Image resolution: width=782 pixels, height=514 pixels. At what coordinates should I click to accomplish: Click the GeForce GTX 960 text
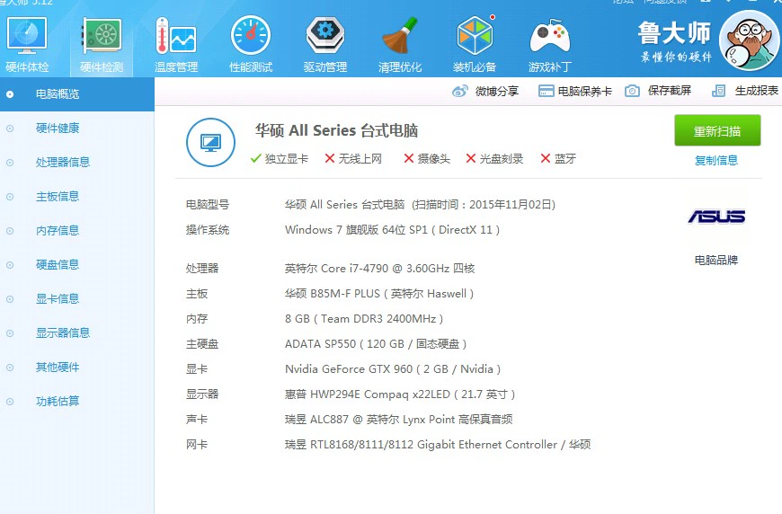click(393, 369)
